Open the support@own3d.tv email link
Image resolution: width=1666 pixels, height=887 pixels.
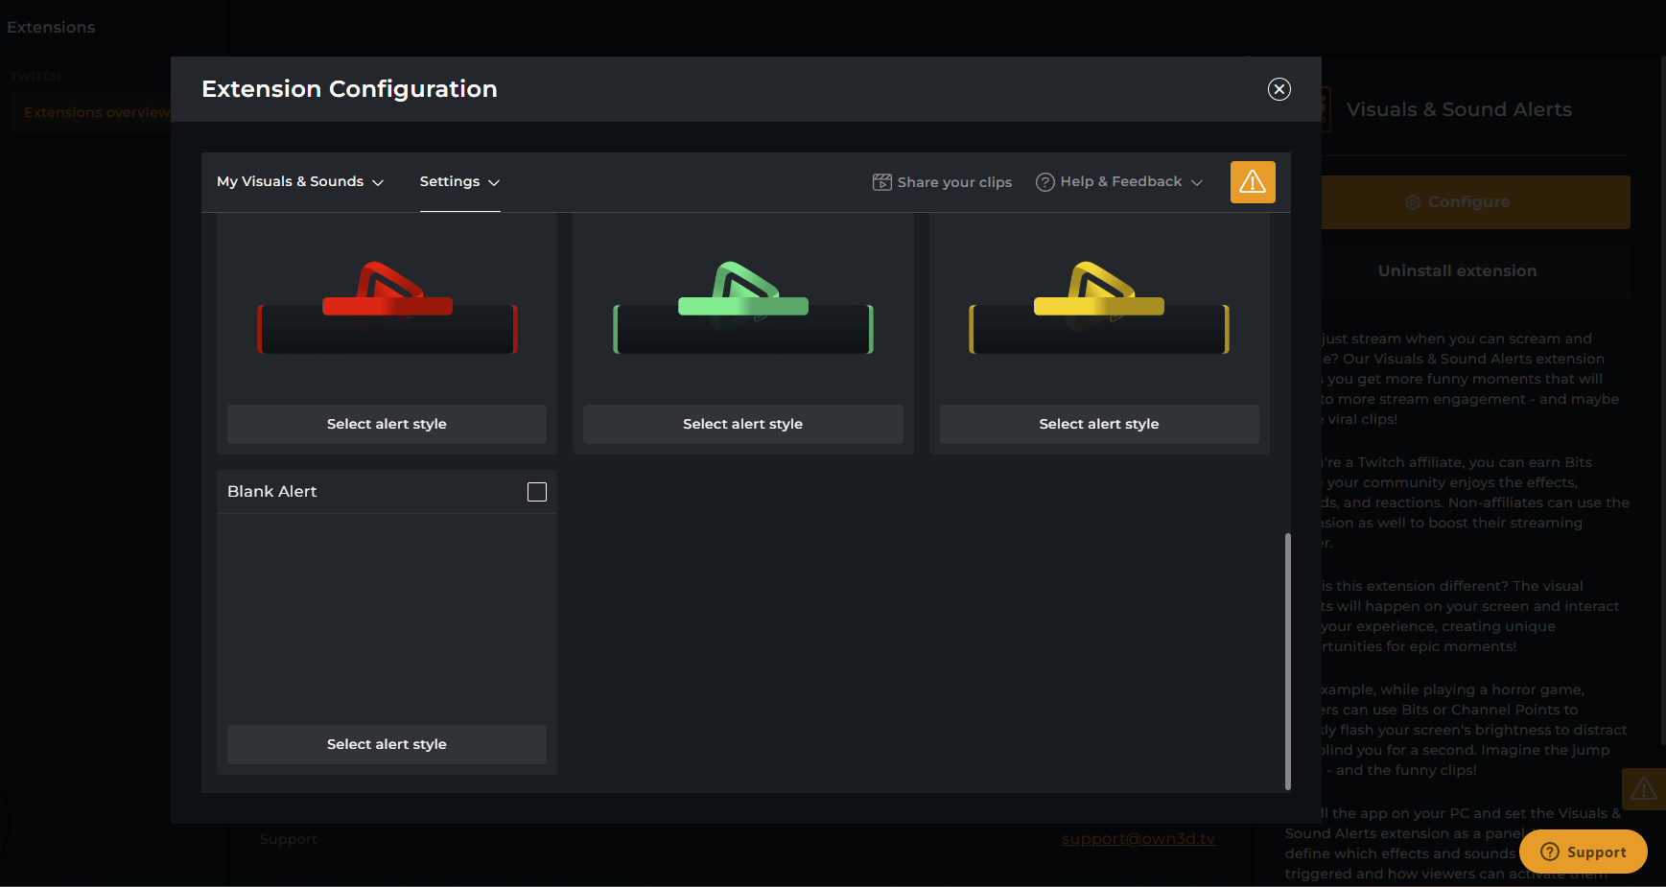pyautogui.click(x=1138, y=839)
